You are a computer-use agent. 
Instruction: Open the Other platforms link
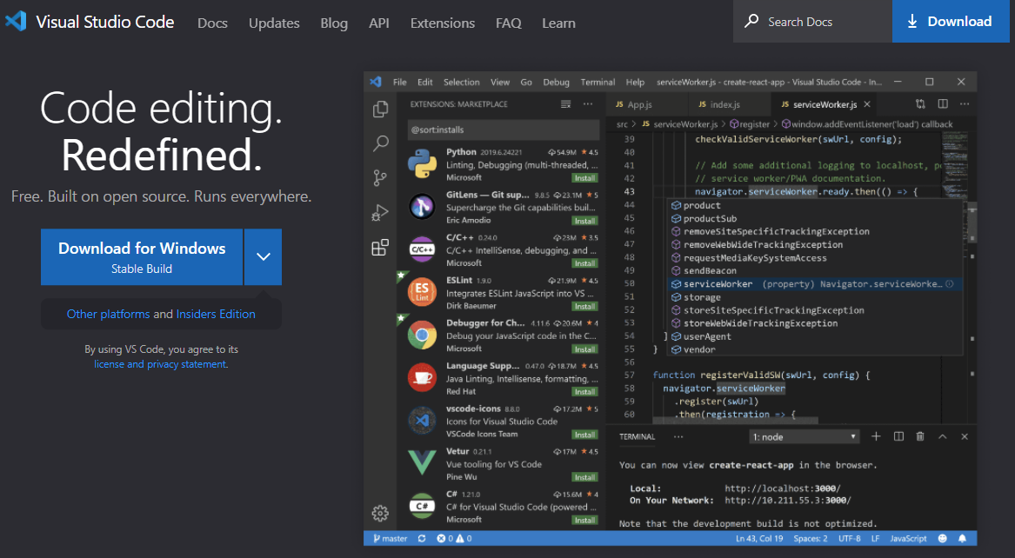(x=106, y=312)
